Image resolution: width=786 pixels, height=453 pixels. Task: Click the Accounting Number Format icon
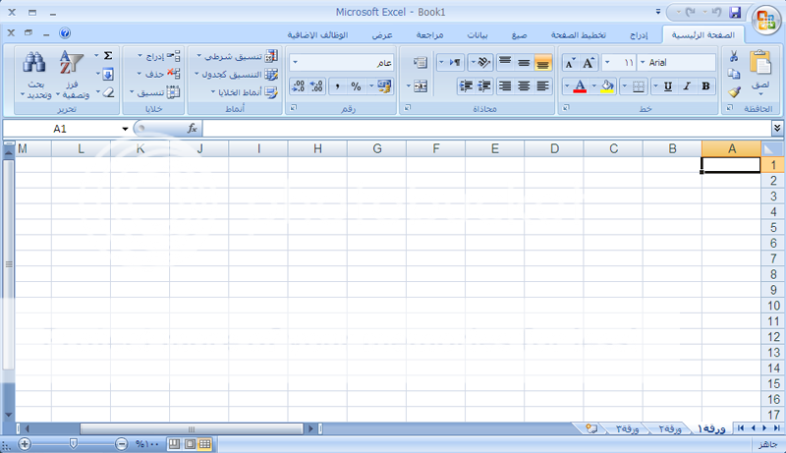tap(384, 86)
